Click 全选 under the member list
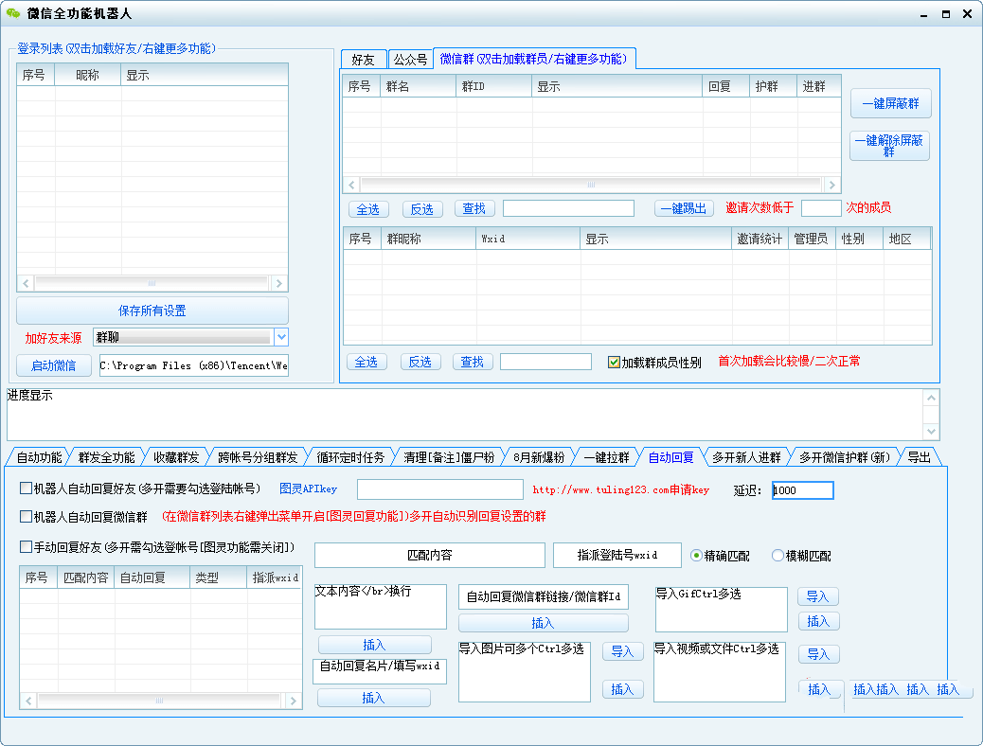Screen dimensions: 983x746 click(366, 362)
